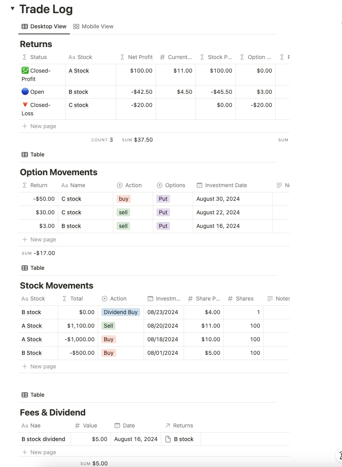Click the Put tag on the sell row

point(163,212)
